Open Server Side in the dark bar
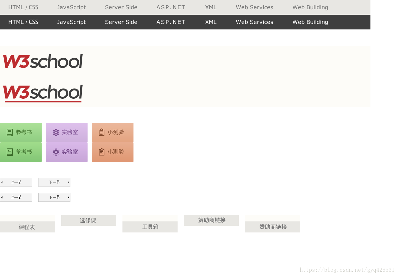The height and width of the screenshot is (276, 398). click(x=121, y=22)
